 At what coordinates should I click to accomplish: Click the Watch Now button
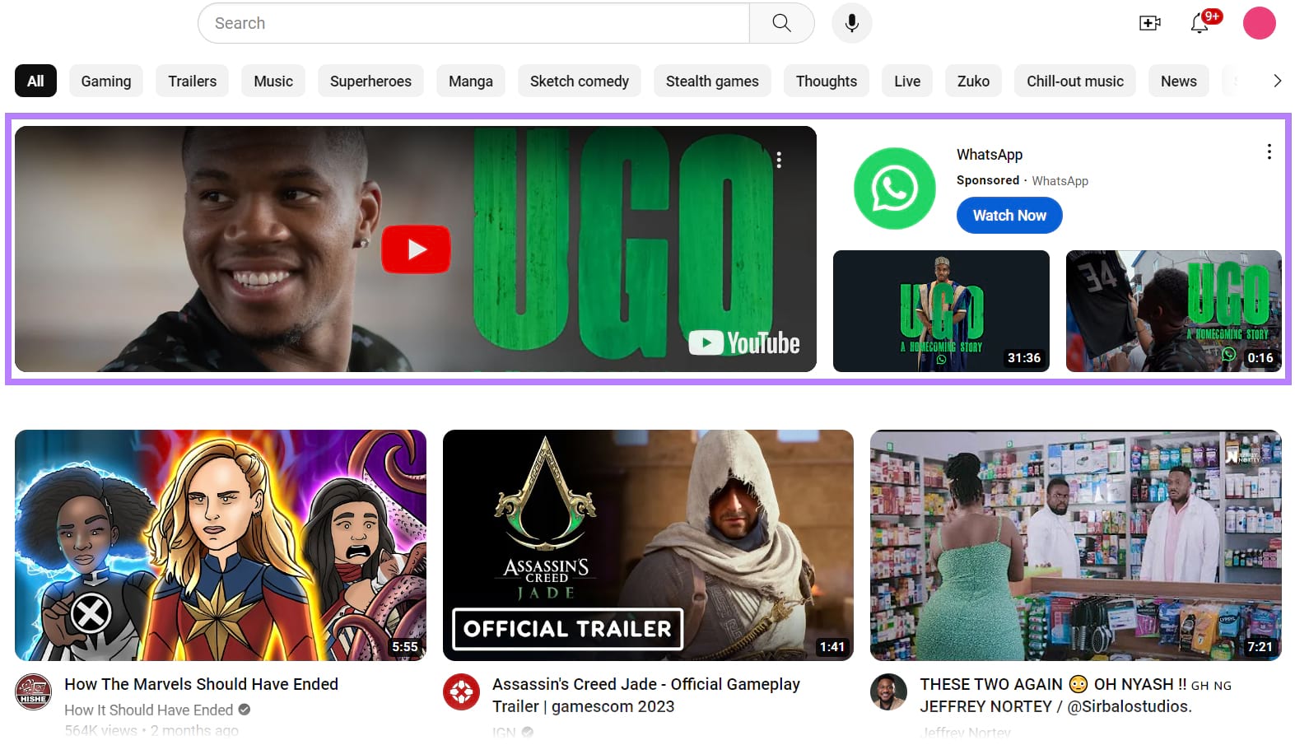point(1009,216)
